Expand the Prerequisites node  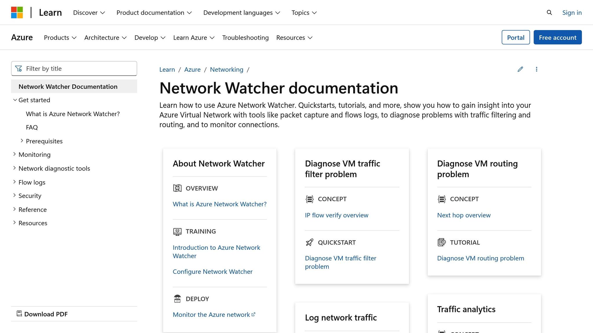click(22, 141)
